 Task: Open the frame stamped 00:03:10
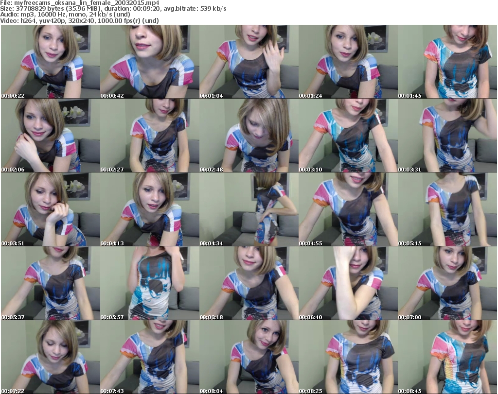348,136
